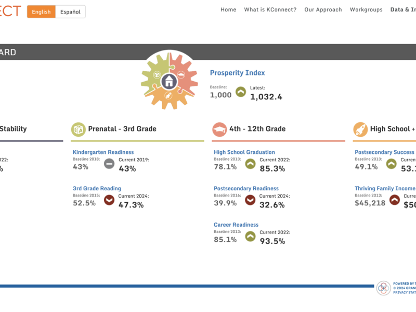Click the Prosperity Index gear icon

(x=170, y=81)
